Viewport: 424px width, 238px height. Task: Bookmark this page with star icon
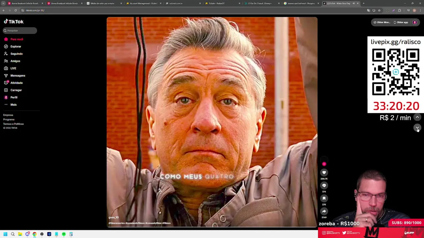pos(379,10)
